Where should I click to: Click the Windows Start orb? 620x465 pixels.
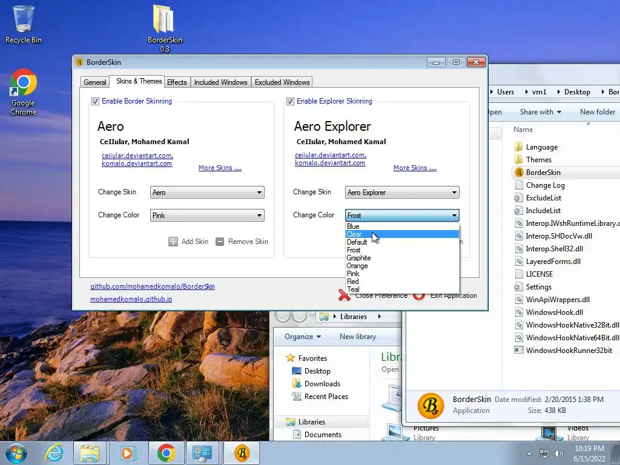coord(16,453)
